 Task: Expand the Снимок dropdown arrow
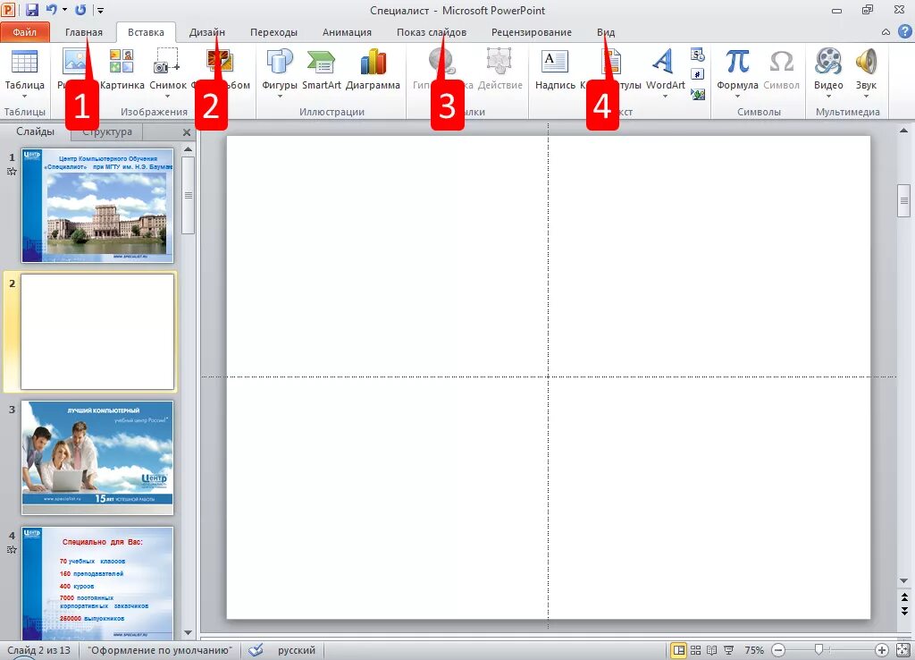(x=167, y=97)
